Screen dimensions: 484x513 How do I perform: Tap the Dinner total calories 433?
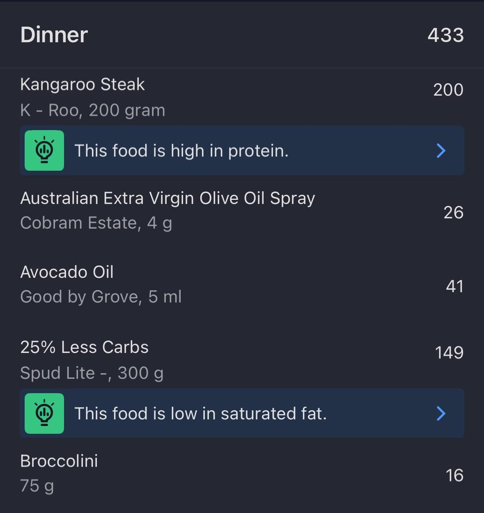(x=445, y=35)
